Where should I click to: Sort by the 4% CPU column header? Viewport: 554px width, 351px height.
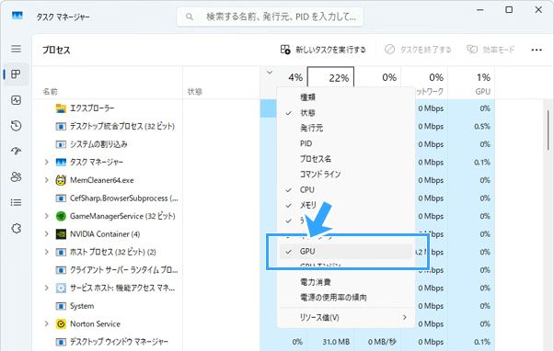pyautogui.click(x=283, y=77)
